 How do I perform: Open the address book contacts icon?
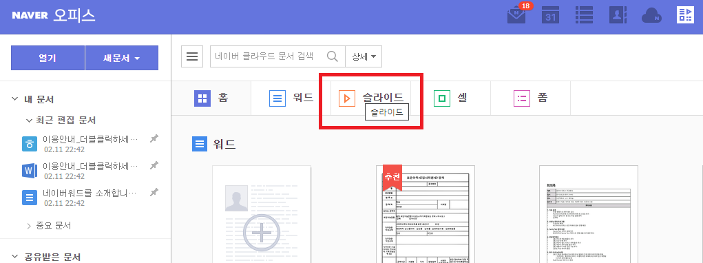pos(618,14)
